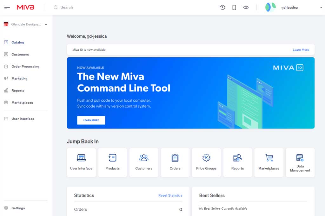Viewport: 325px width, 216px height.
Task: Click the Orders statistics row label
Action: (x=80, y=209)
